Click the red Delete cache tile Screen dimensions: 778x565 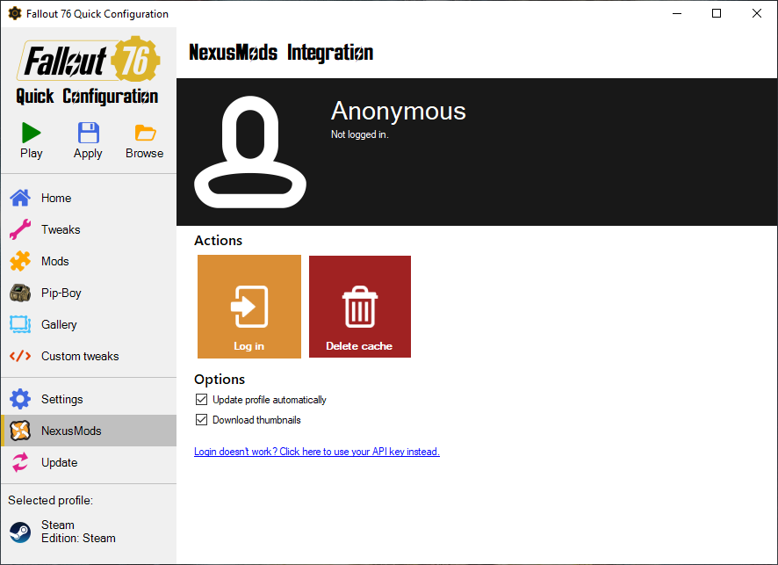click(x=360, y=307)
